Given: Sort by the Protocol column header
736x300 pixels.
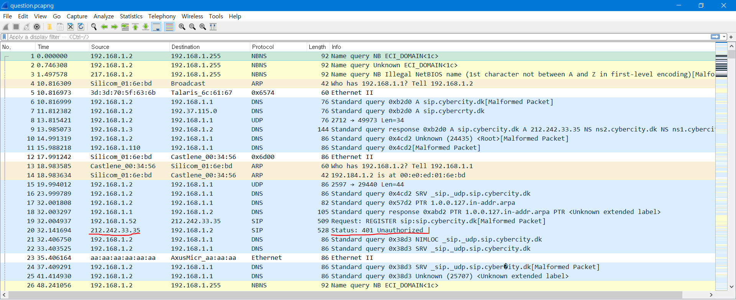Looking at the screenshot, I should click(x=278, y=47).
